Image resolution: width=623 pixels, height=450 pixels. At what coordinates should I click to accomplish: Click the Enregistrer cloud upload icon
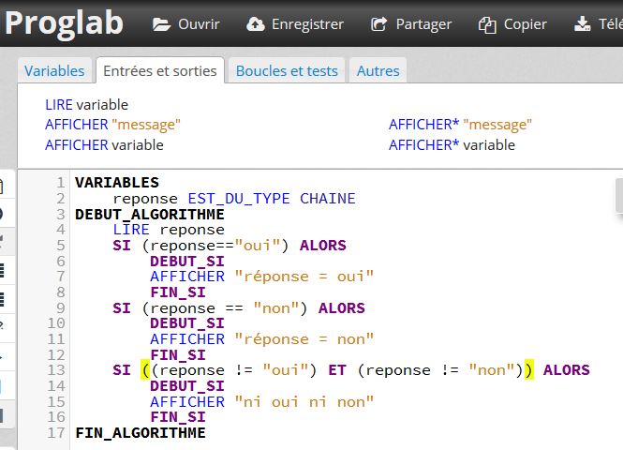[x=256, y=24]
